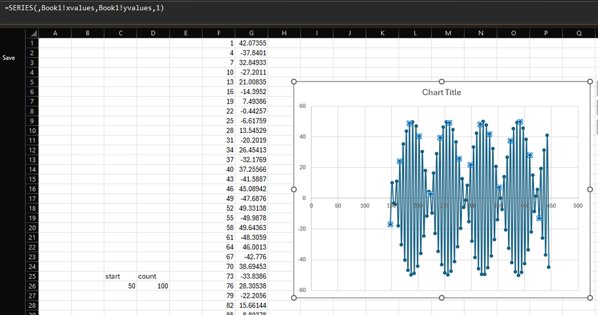Select cell with value 32.84933
598x315 pixels.
pyautogui.click(x=251, y=62)
